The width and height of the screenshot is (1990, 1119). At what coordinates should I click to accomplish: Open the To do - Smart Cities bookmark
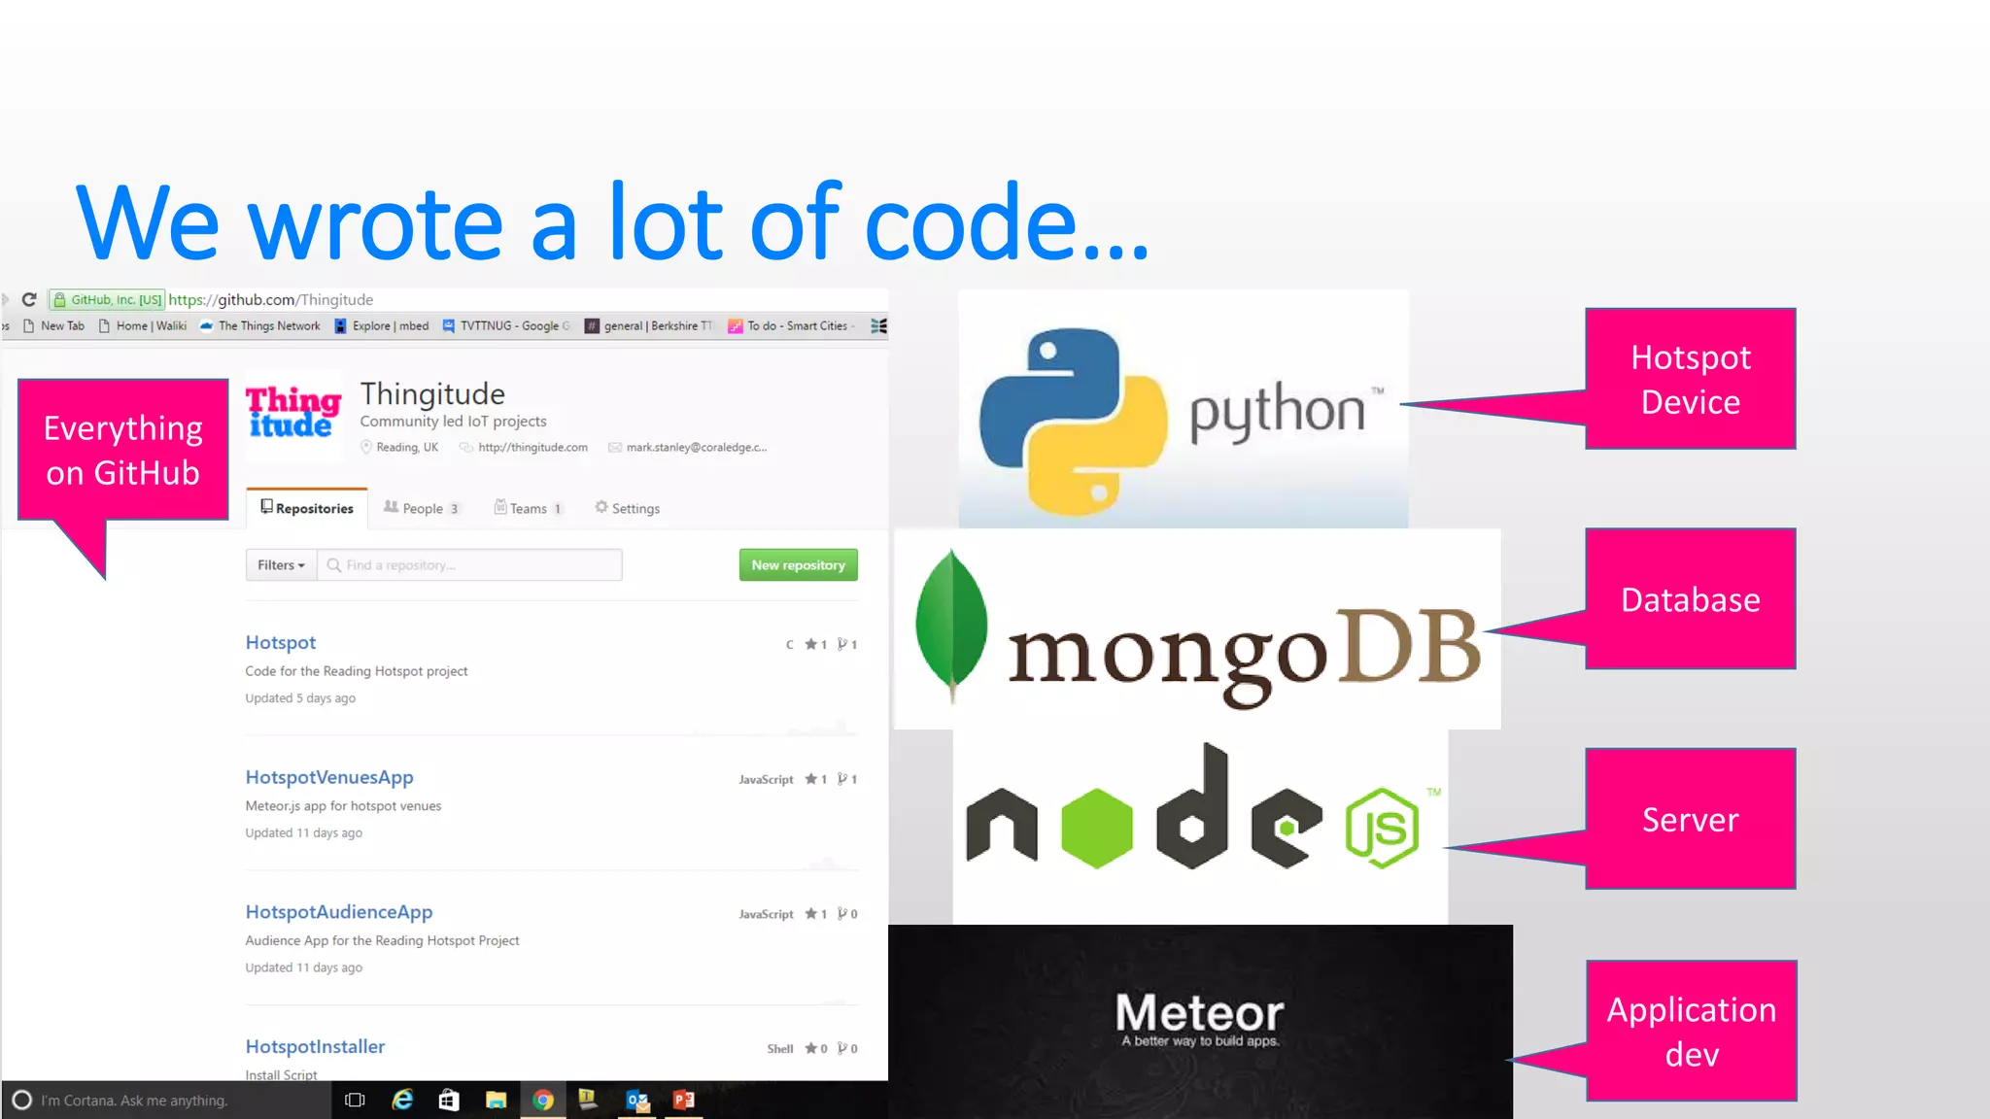pyautogui.click(x=792, y=326)
